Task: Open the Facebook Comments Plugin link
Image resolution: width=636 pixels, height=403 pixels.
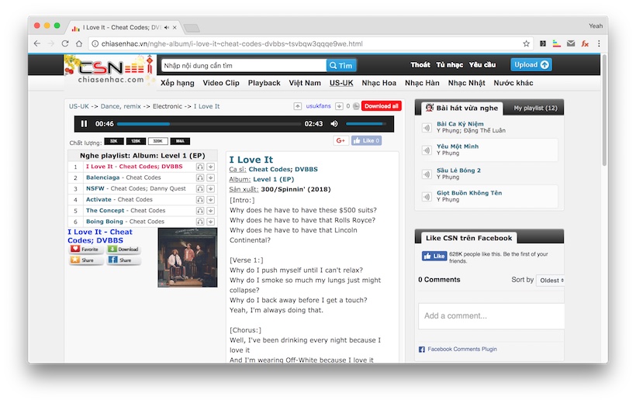Action: coord(462,349)
